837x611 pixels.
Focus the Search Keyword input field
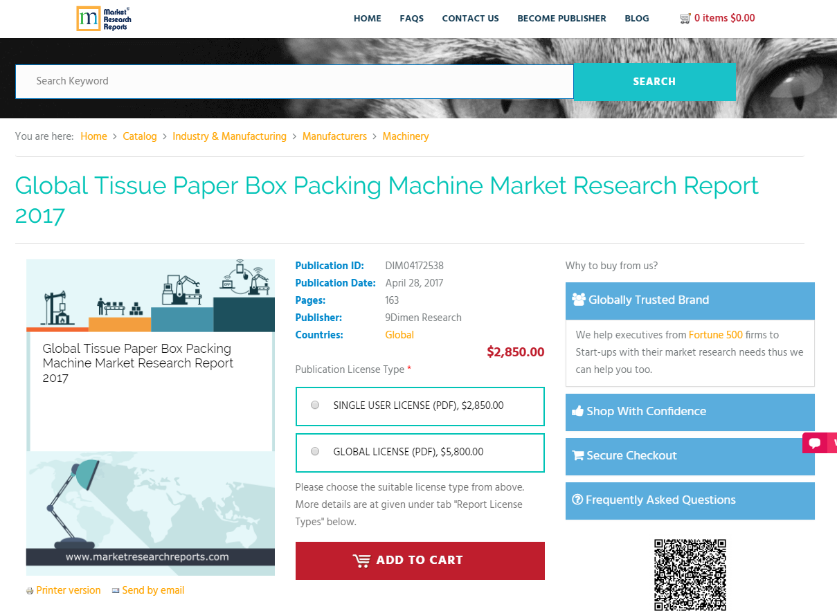coord(295,82)
